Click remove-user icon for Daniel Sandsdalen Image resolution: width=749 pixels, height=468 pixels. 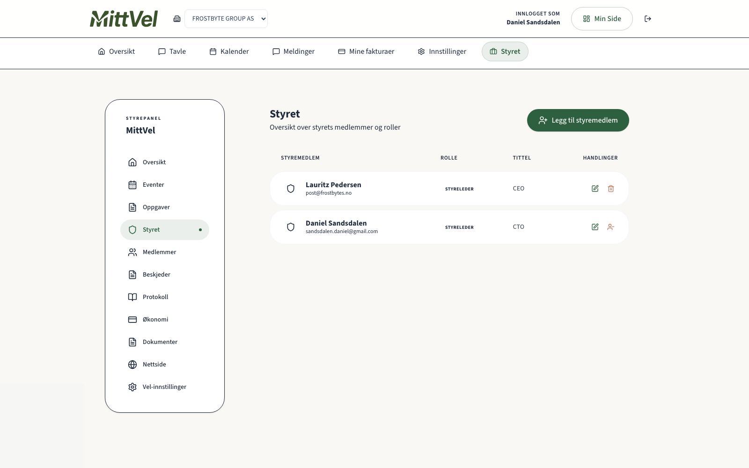pos(611,227)
